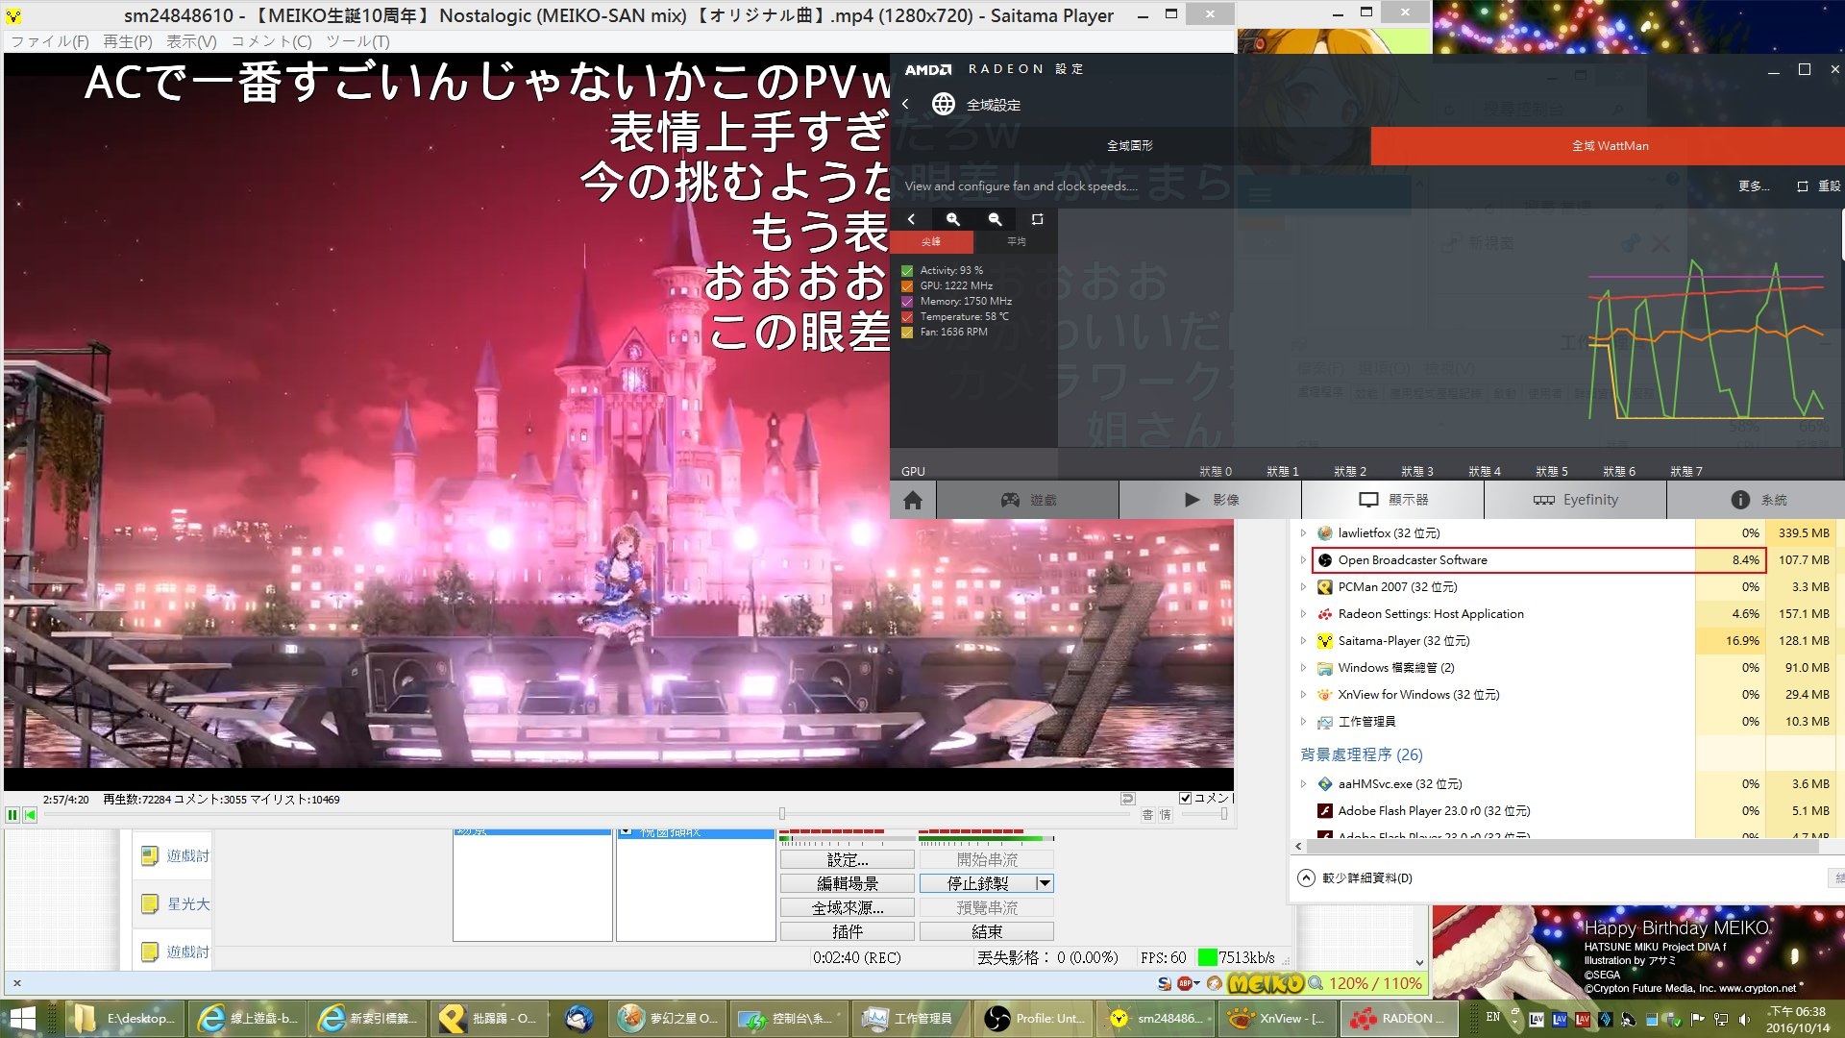Switch to the 全域 WattMan tab

1609,146
